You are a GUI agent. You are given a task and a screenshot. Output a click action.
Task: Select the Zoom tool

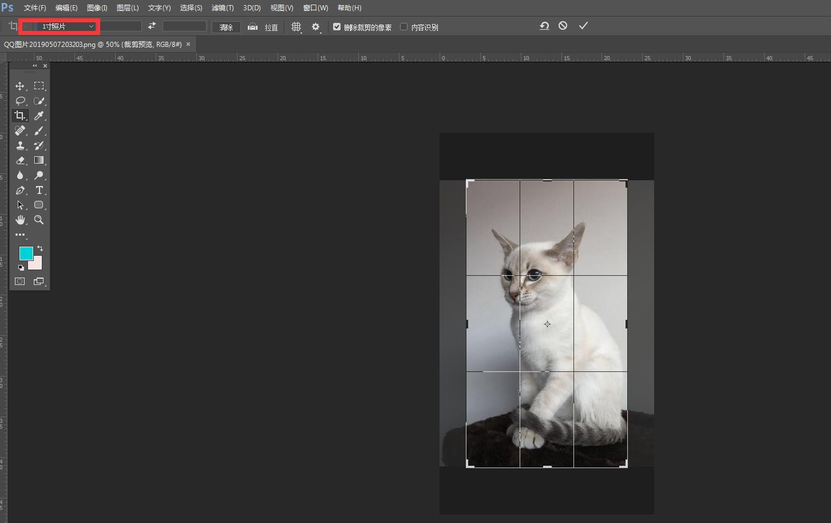pyautogui.click(x=38, y=220)
